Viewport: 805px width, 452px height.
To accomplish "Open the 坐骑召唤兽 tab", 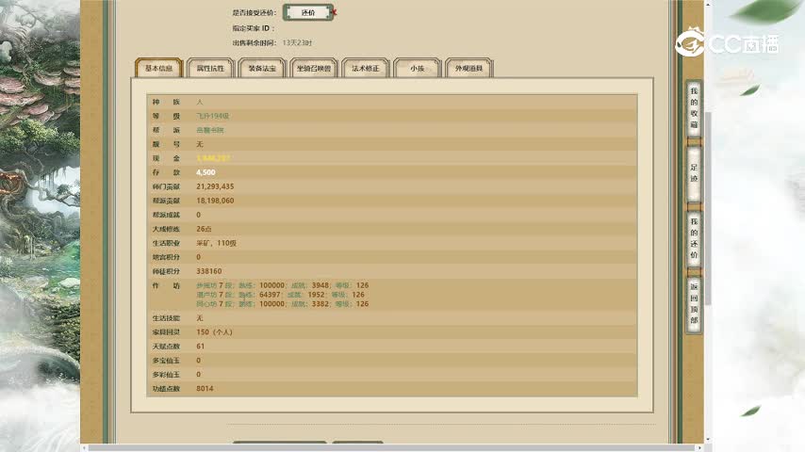I will pyautogui.click(x=314, y=69).
